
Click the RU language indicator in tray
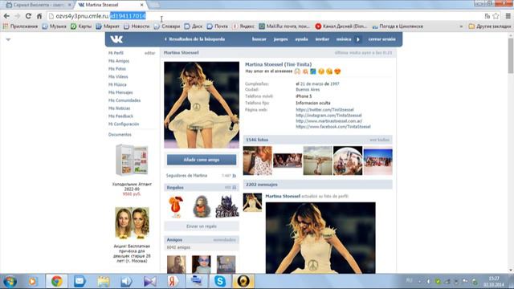tap(409, 280)
